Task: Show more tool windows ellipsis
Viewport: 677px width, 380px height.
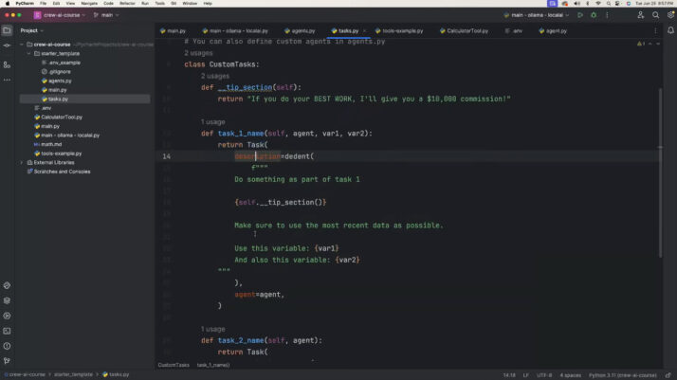Action: (x=7, y=80)
